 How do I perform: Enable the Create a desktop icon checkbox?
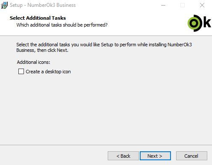tap(21, 71)
